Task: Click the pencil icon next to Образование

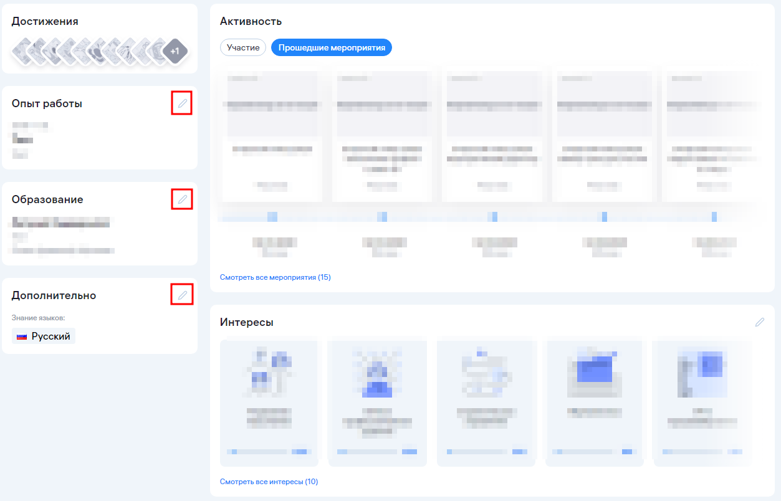Action: tap(182, 199)
